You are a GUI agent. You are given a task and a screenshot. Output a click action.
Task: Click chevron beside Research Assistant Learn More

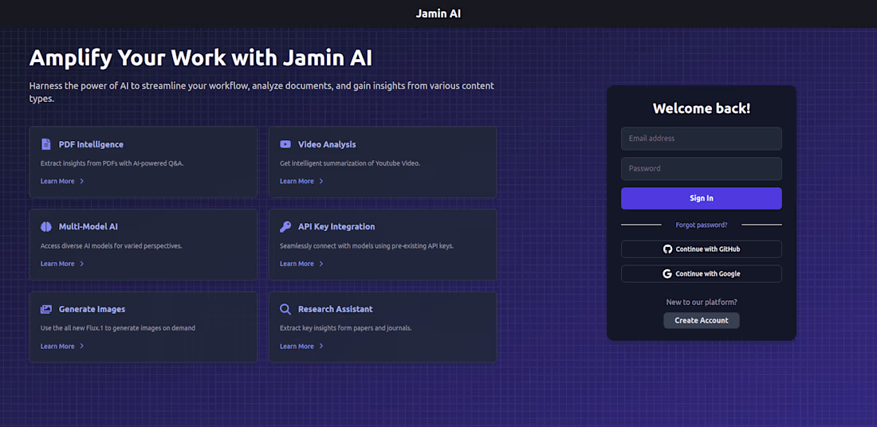(x=321, y=347)
